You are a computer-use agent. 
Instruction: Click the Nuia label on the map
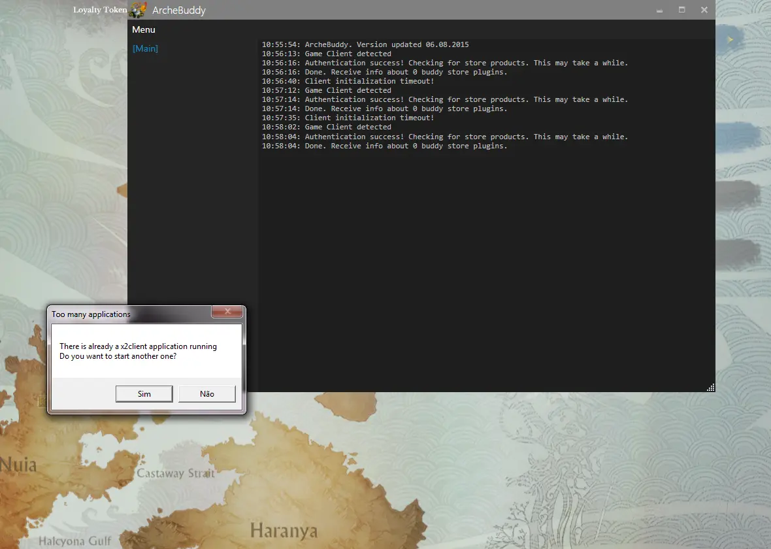[19, 465]
